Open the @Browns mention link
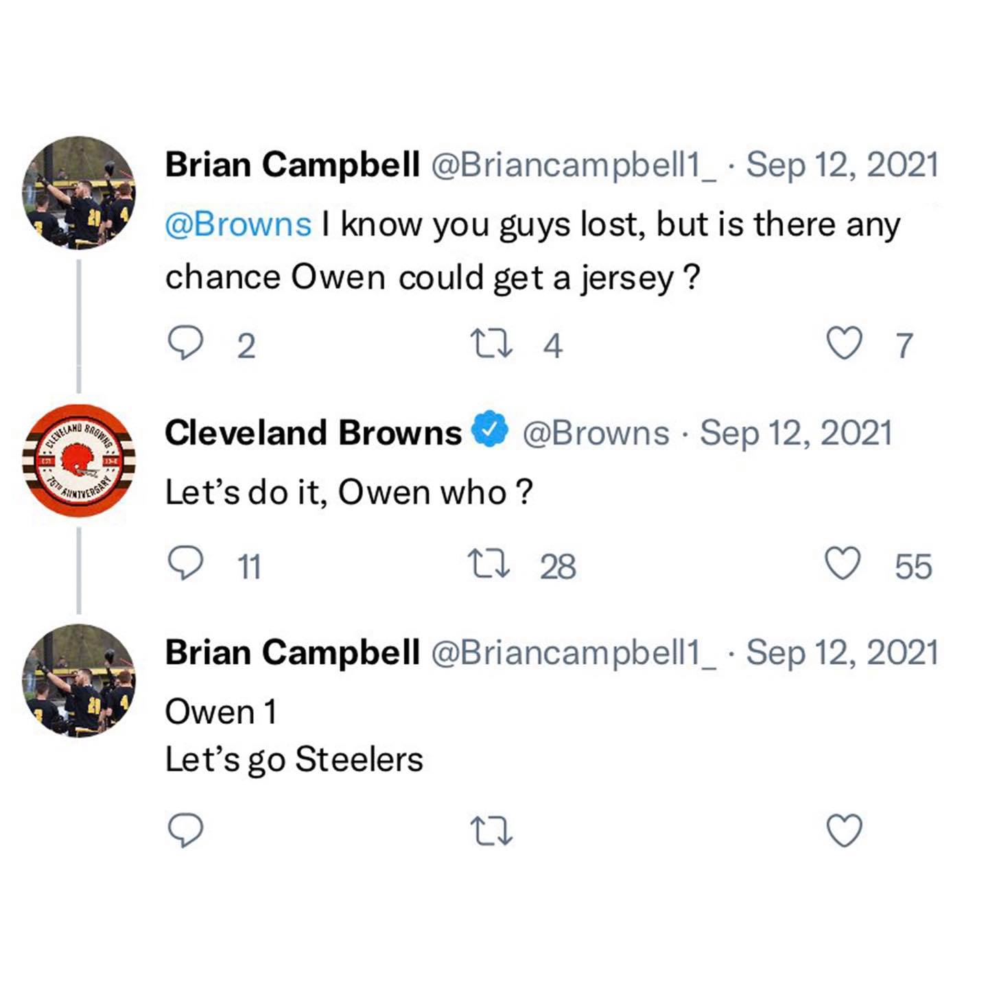The image size is (988, 988). [x=238, y=225]
